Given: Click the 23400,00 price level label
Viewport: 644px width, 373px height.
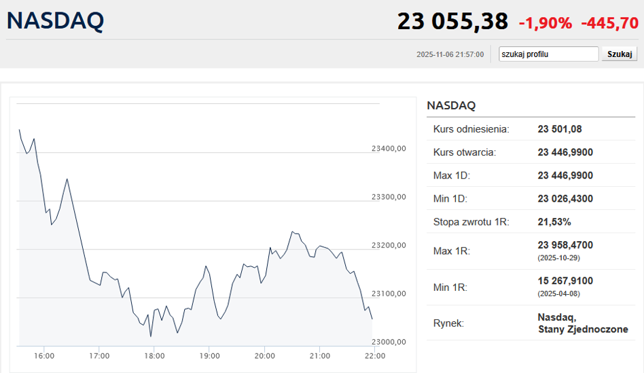Looking at the screenshot, I should click(389, 148).
